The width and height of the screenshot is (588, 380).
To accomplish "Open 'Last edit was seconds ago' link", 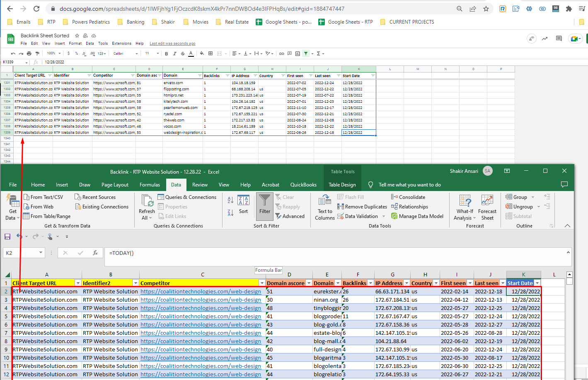I will [172, 44].
